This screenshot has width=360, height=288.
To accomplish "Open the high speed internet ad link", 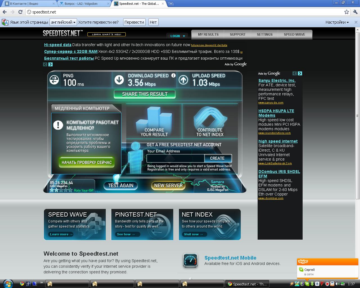I will tap(278, 141).
